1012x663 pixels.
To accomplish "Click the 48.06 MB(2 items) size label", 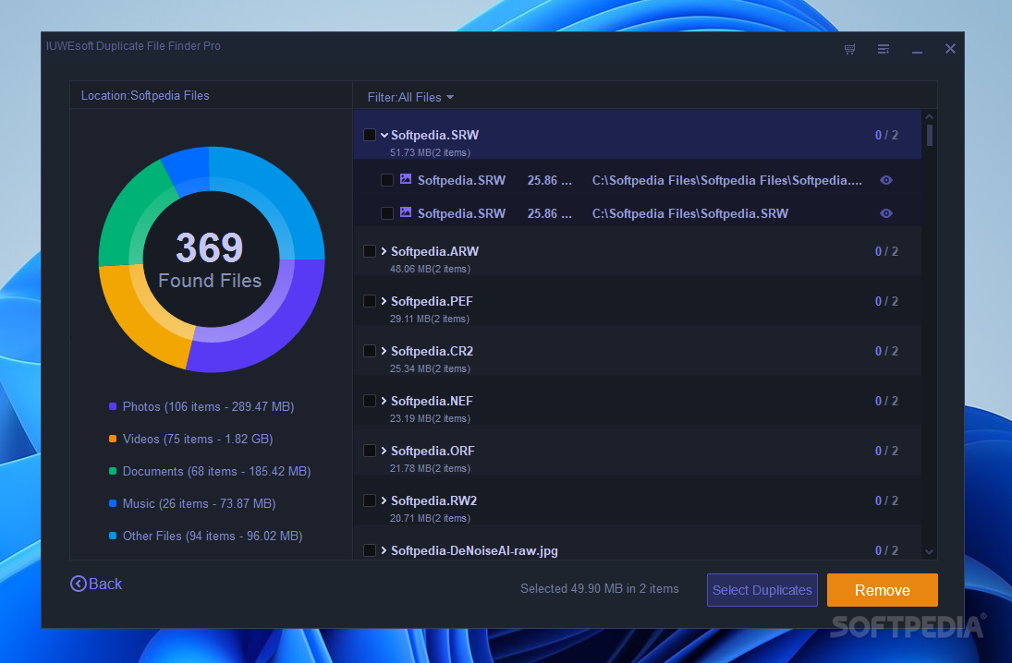I will click(430, 269).
